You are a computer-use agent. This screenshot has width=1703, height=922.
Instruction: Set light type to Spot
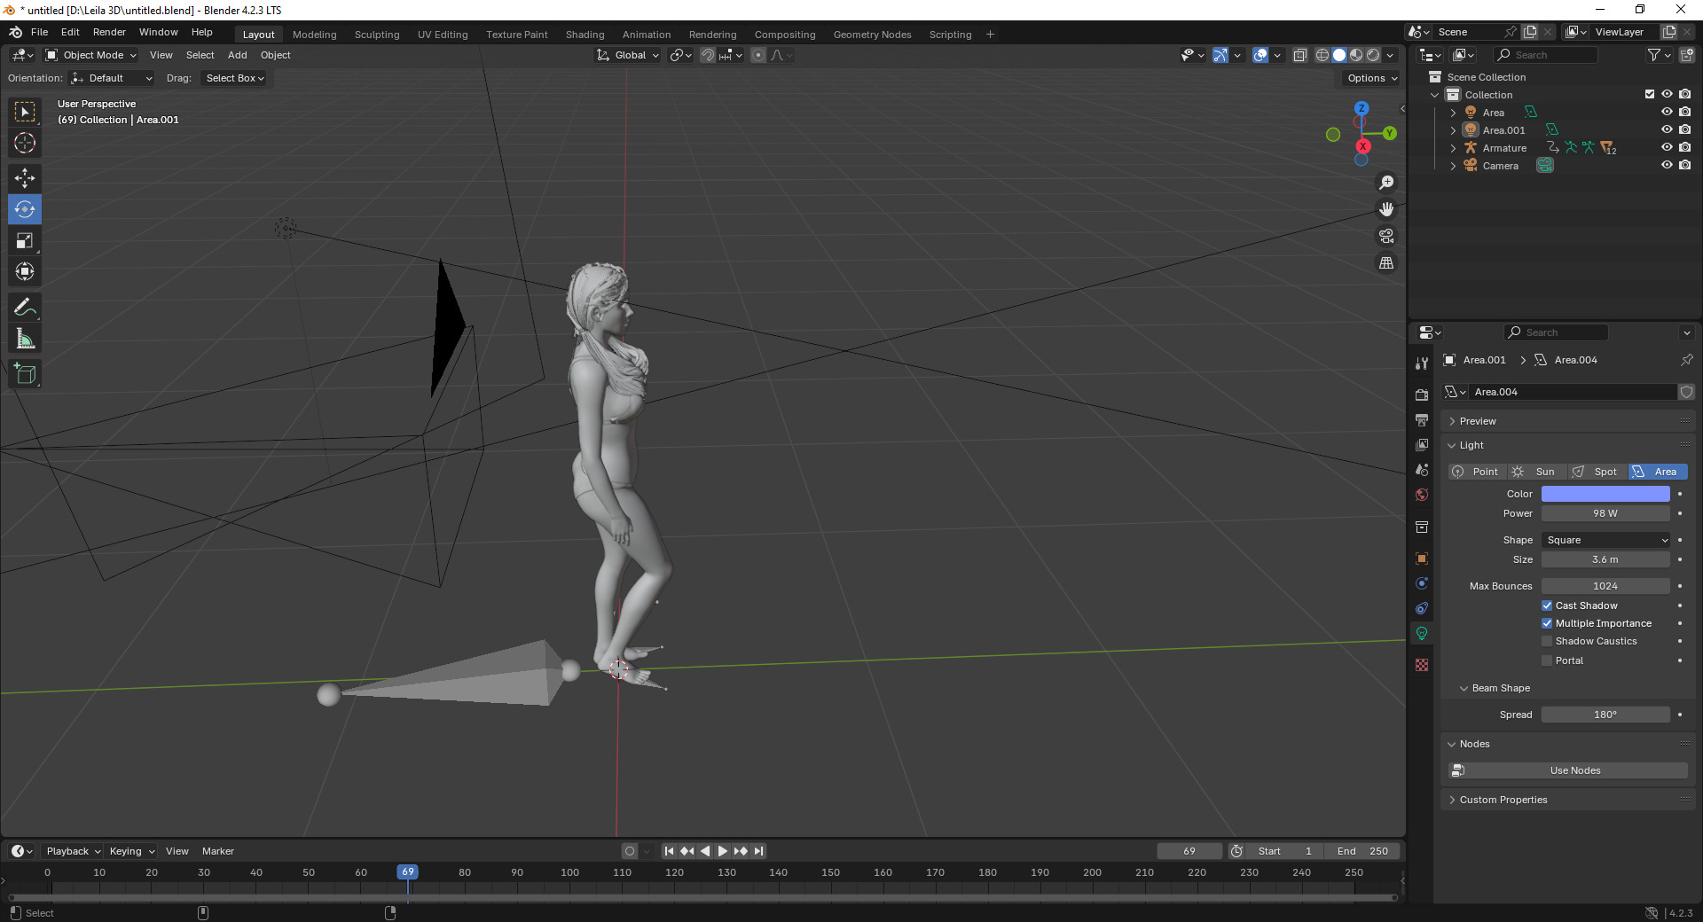(x=1597, y=472)
